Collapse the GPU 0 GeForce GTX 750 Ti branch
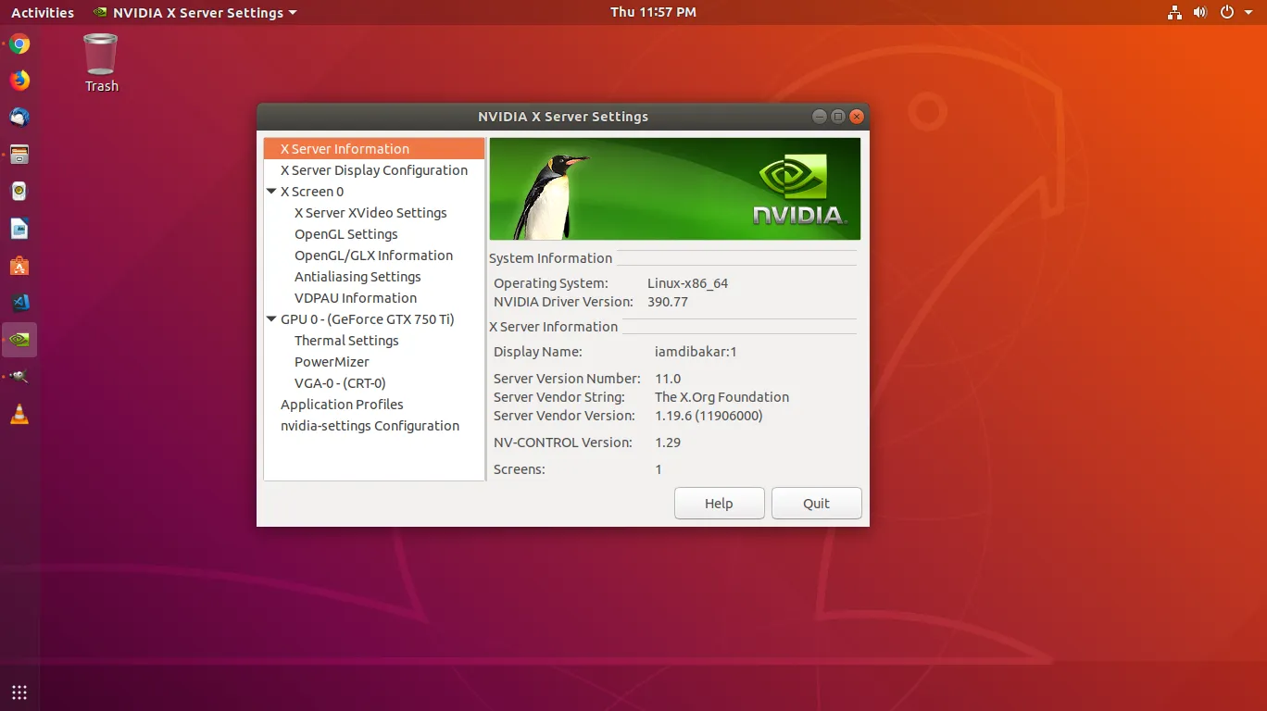 pyautogui.click(x=271, y=318)
